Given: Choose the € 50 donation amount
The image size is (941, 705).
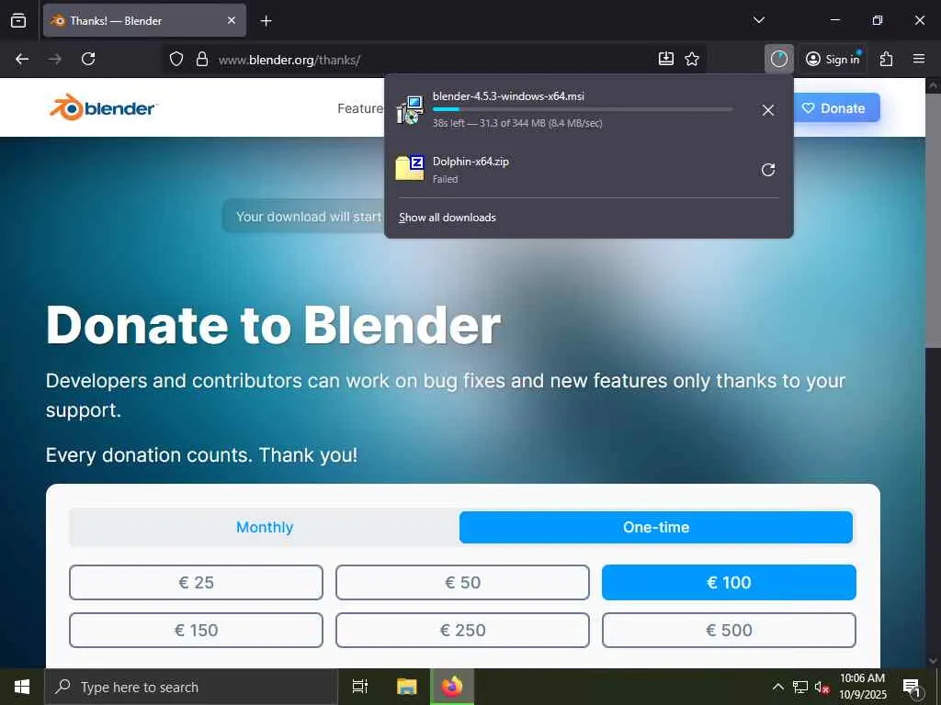Looking at the screenshot, I should pos(463,582).
